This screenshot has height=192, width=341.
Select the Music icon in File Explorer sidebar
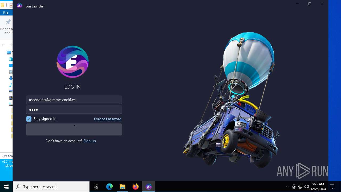pos(11,85)
